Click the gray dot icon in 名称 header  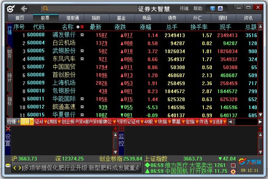[78, 27]
